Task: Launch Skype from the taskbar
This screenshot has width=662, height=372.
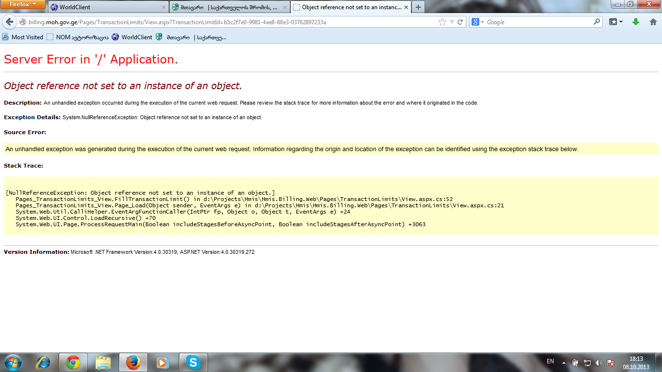Action: click(x=193, y=362)
